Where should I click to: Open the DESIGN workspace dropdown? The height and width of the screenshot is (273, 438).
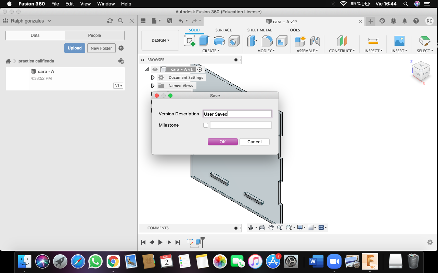click(x=160, y=40)
